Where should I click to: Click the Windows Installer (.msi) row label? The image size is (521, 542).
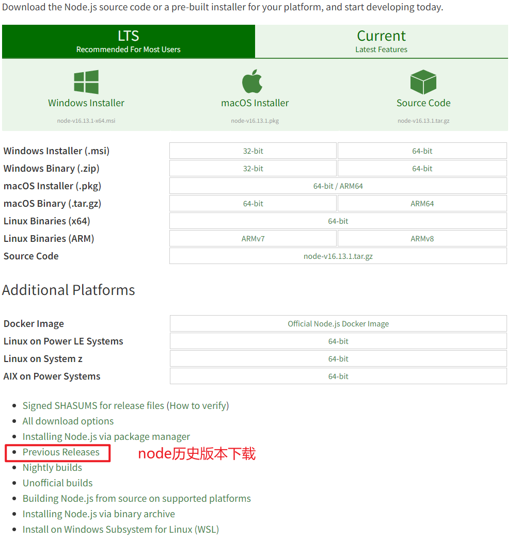click(x=56, y=151)
